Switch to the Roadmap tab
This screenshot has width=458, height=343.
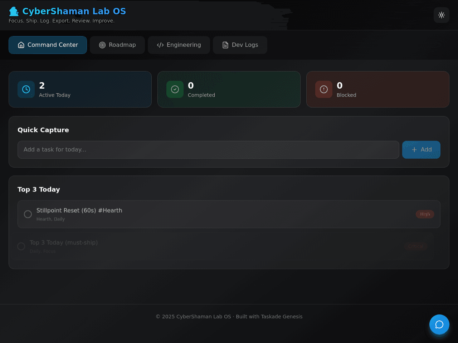tap(117, 45)
